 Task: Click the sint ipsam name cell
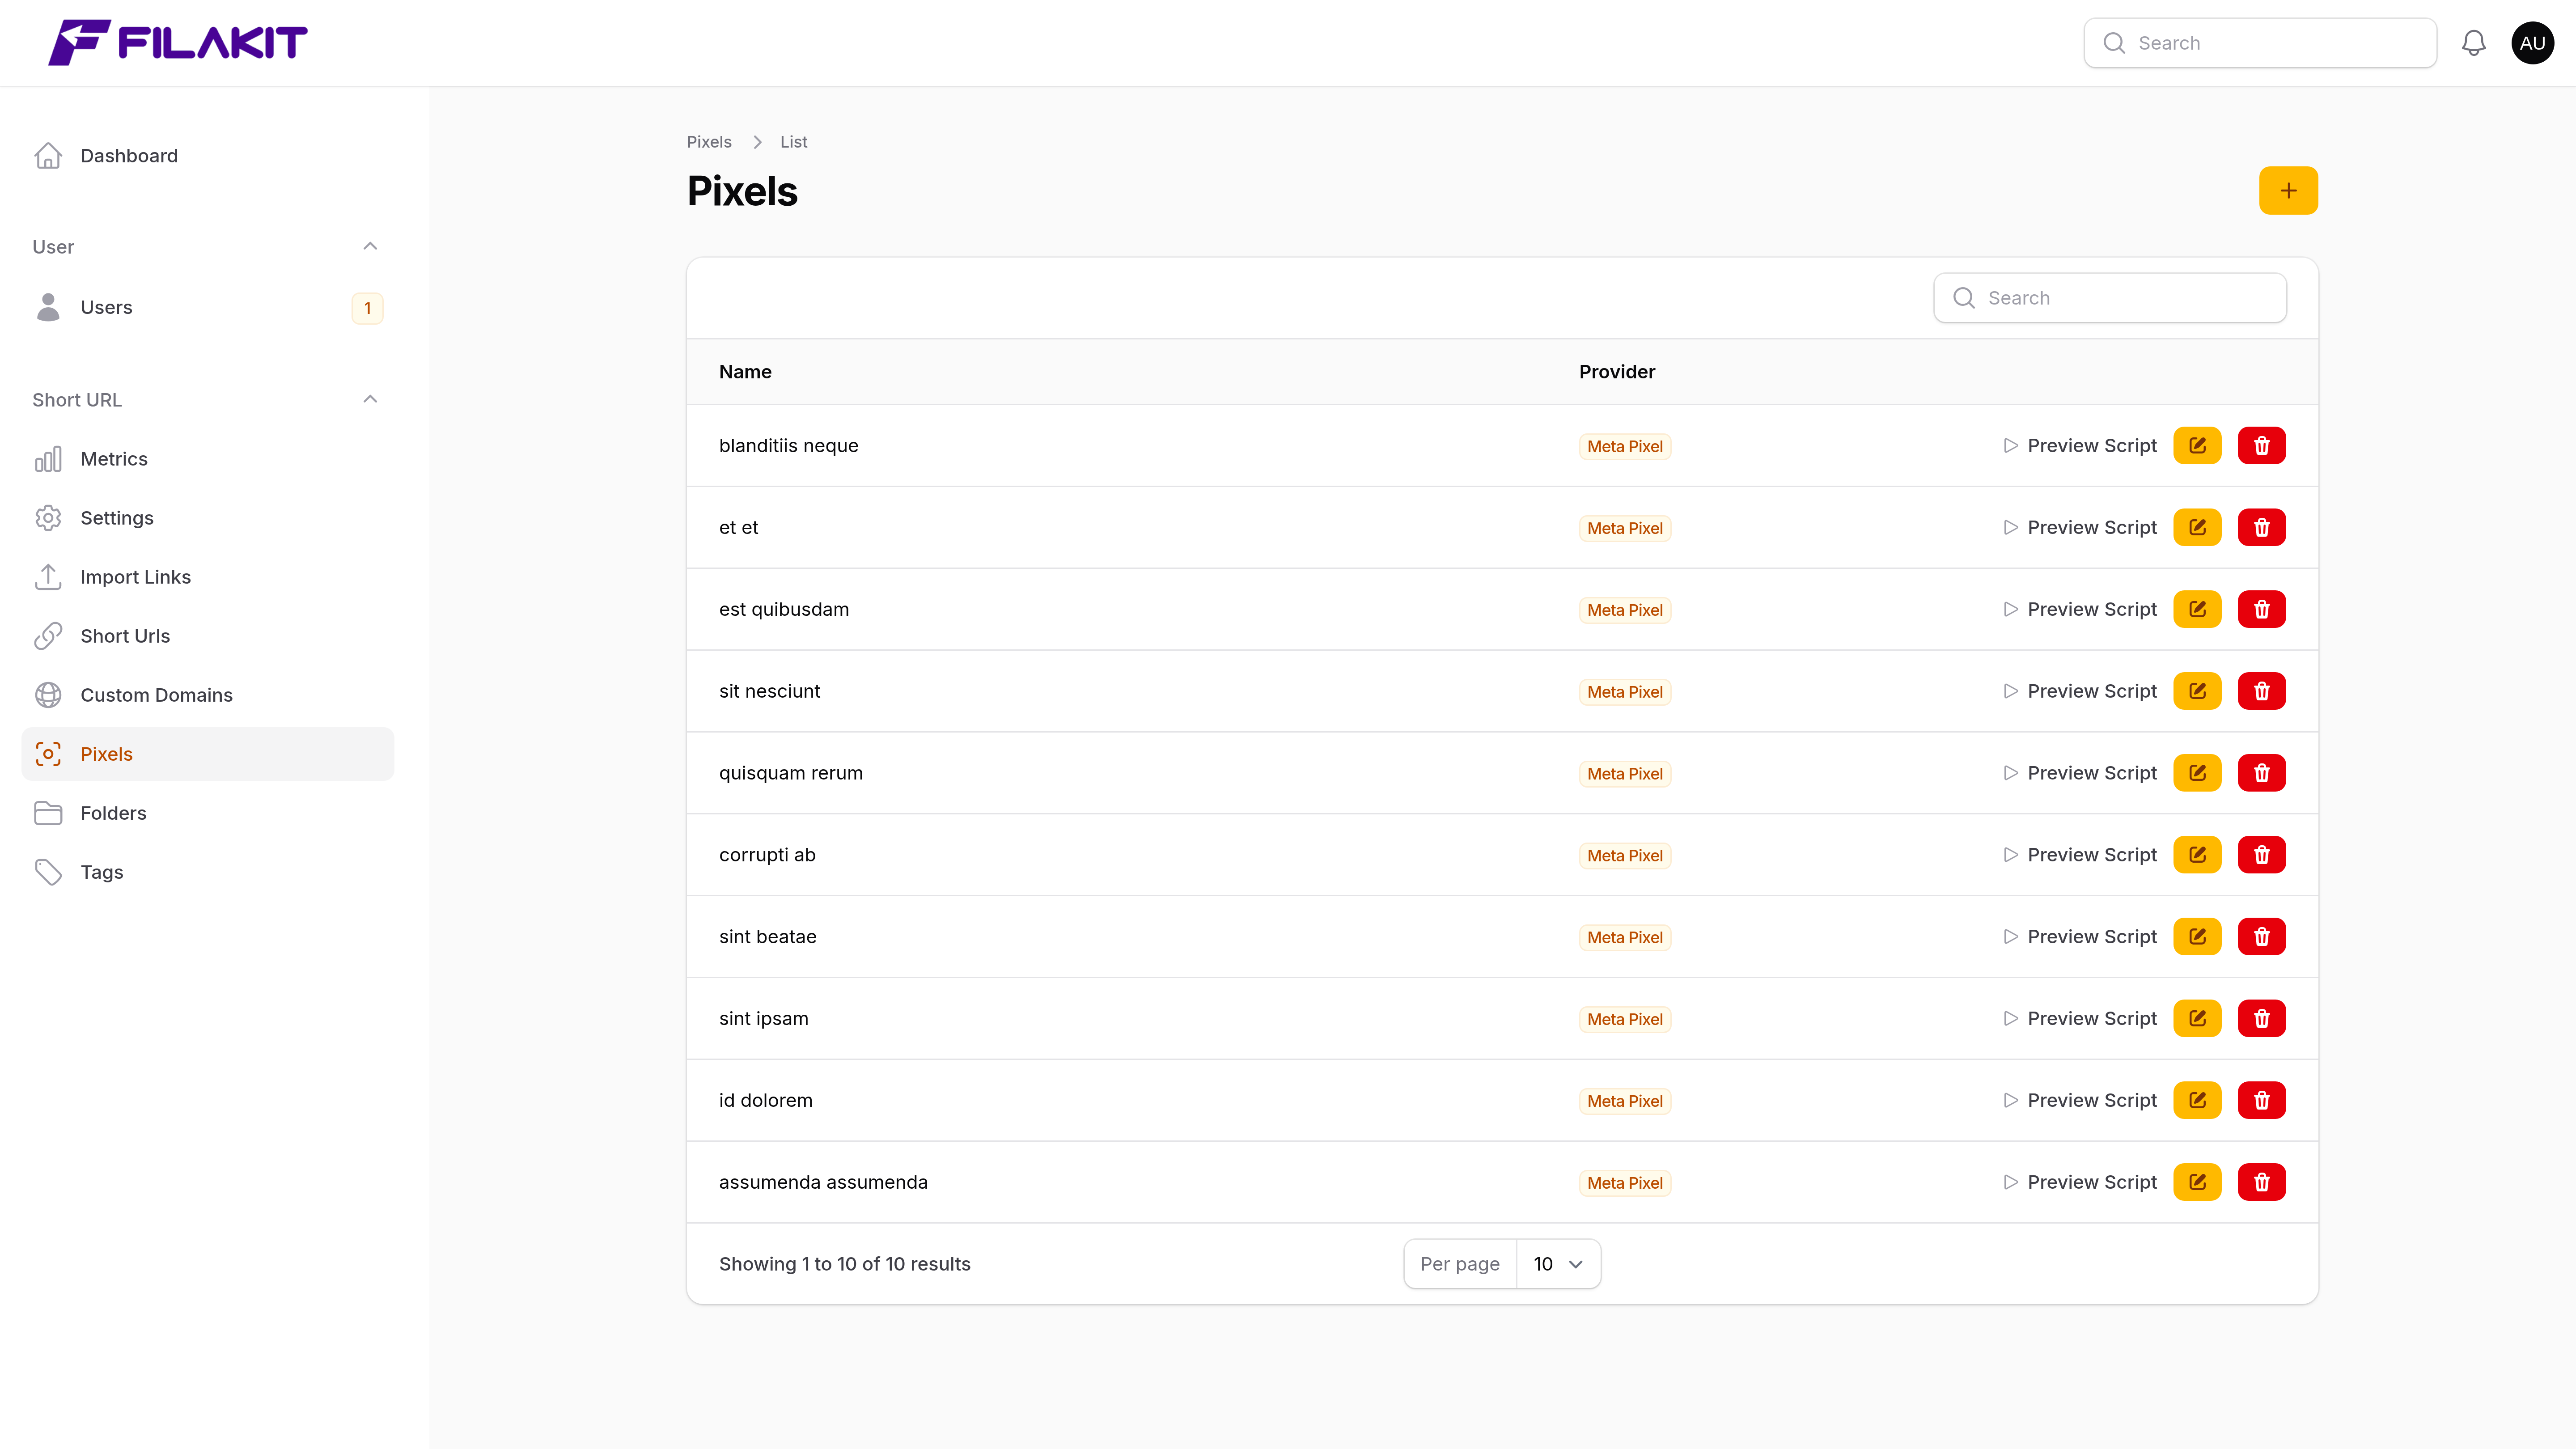764,1019
